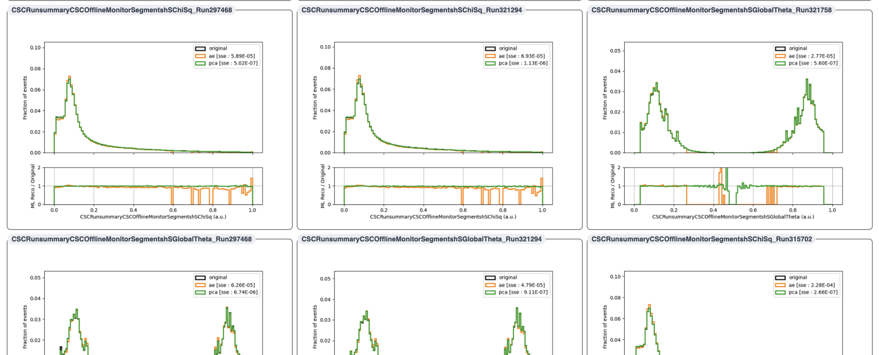Open the ChiSq Run321294 histogram plot
This screenshot has width=879, height=355.
pos(444,97)
